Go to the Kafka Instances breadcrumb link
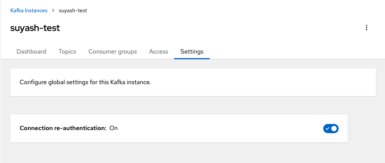 (29, 11)
